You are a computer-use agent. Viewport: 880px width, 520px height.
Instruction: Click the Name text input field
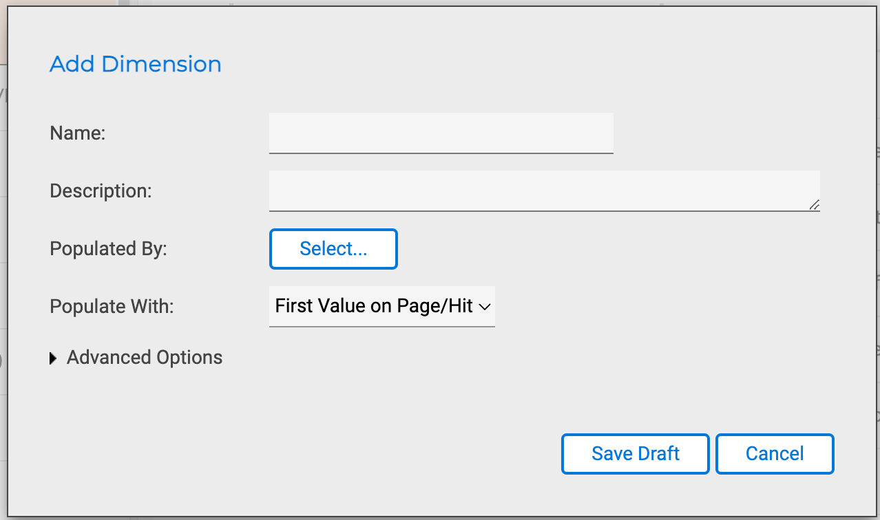441,133
